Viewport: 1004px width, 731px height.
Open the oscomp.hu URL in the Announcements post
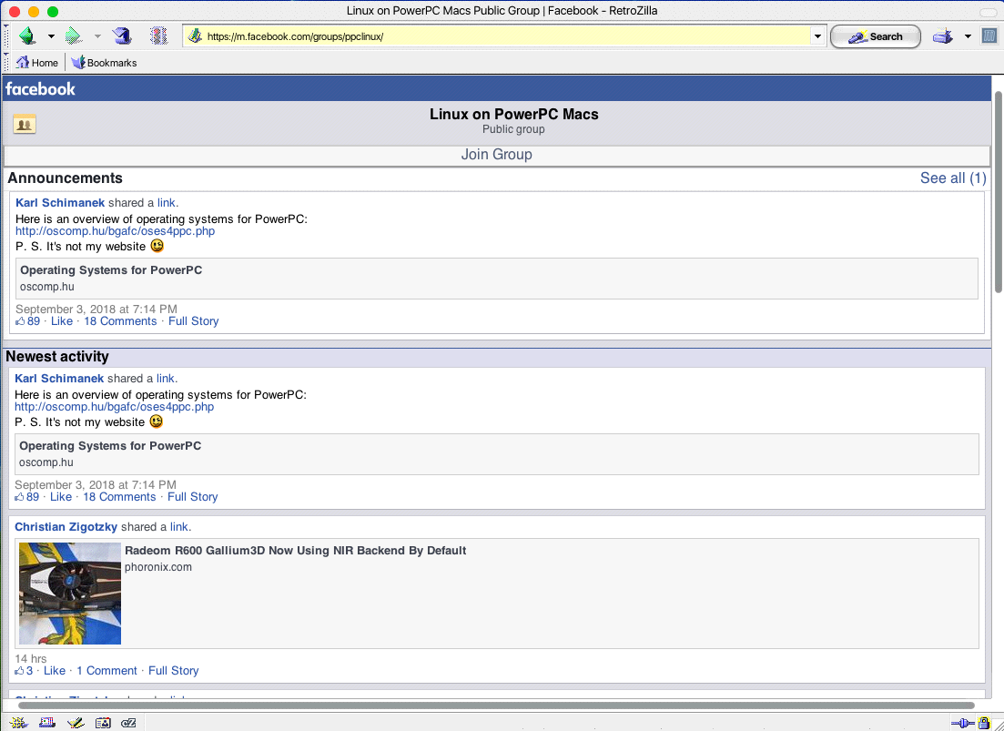[x=116, y=231]
